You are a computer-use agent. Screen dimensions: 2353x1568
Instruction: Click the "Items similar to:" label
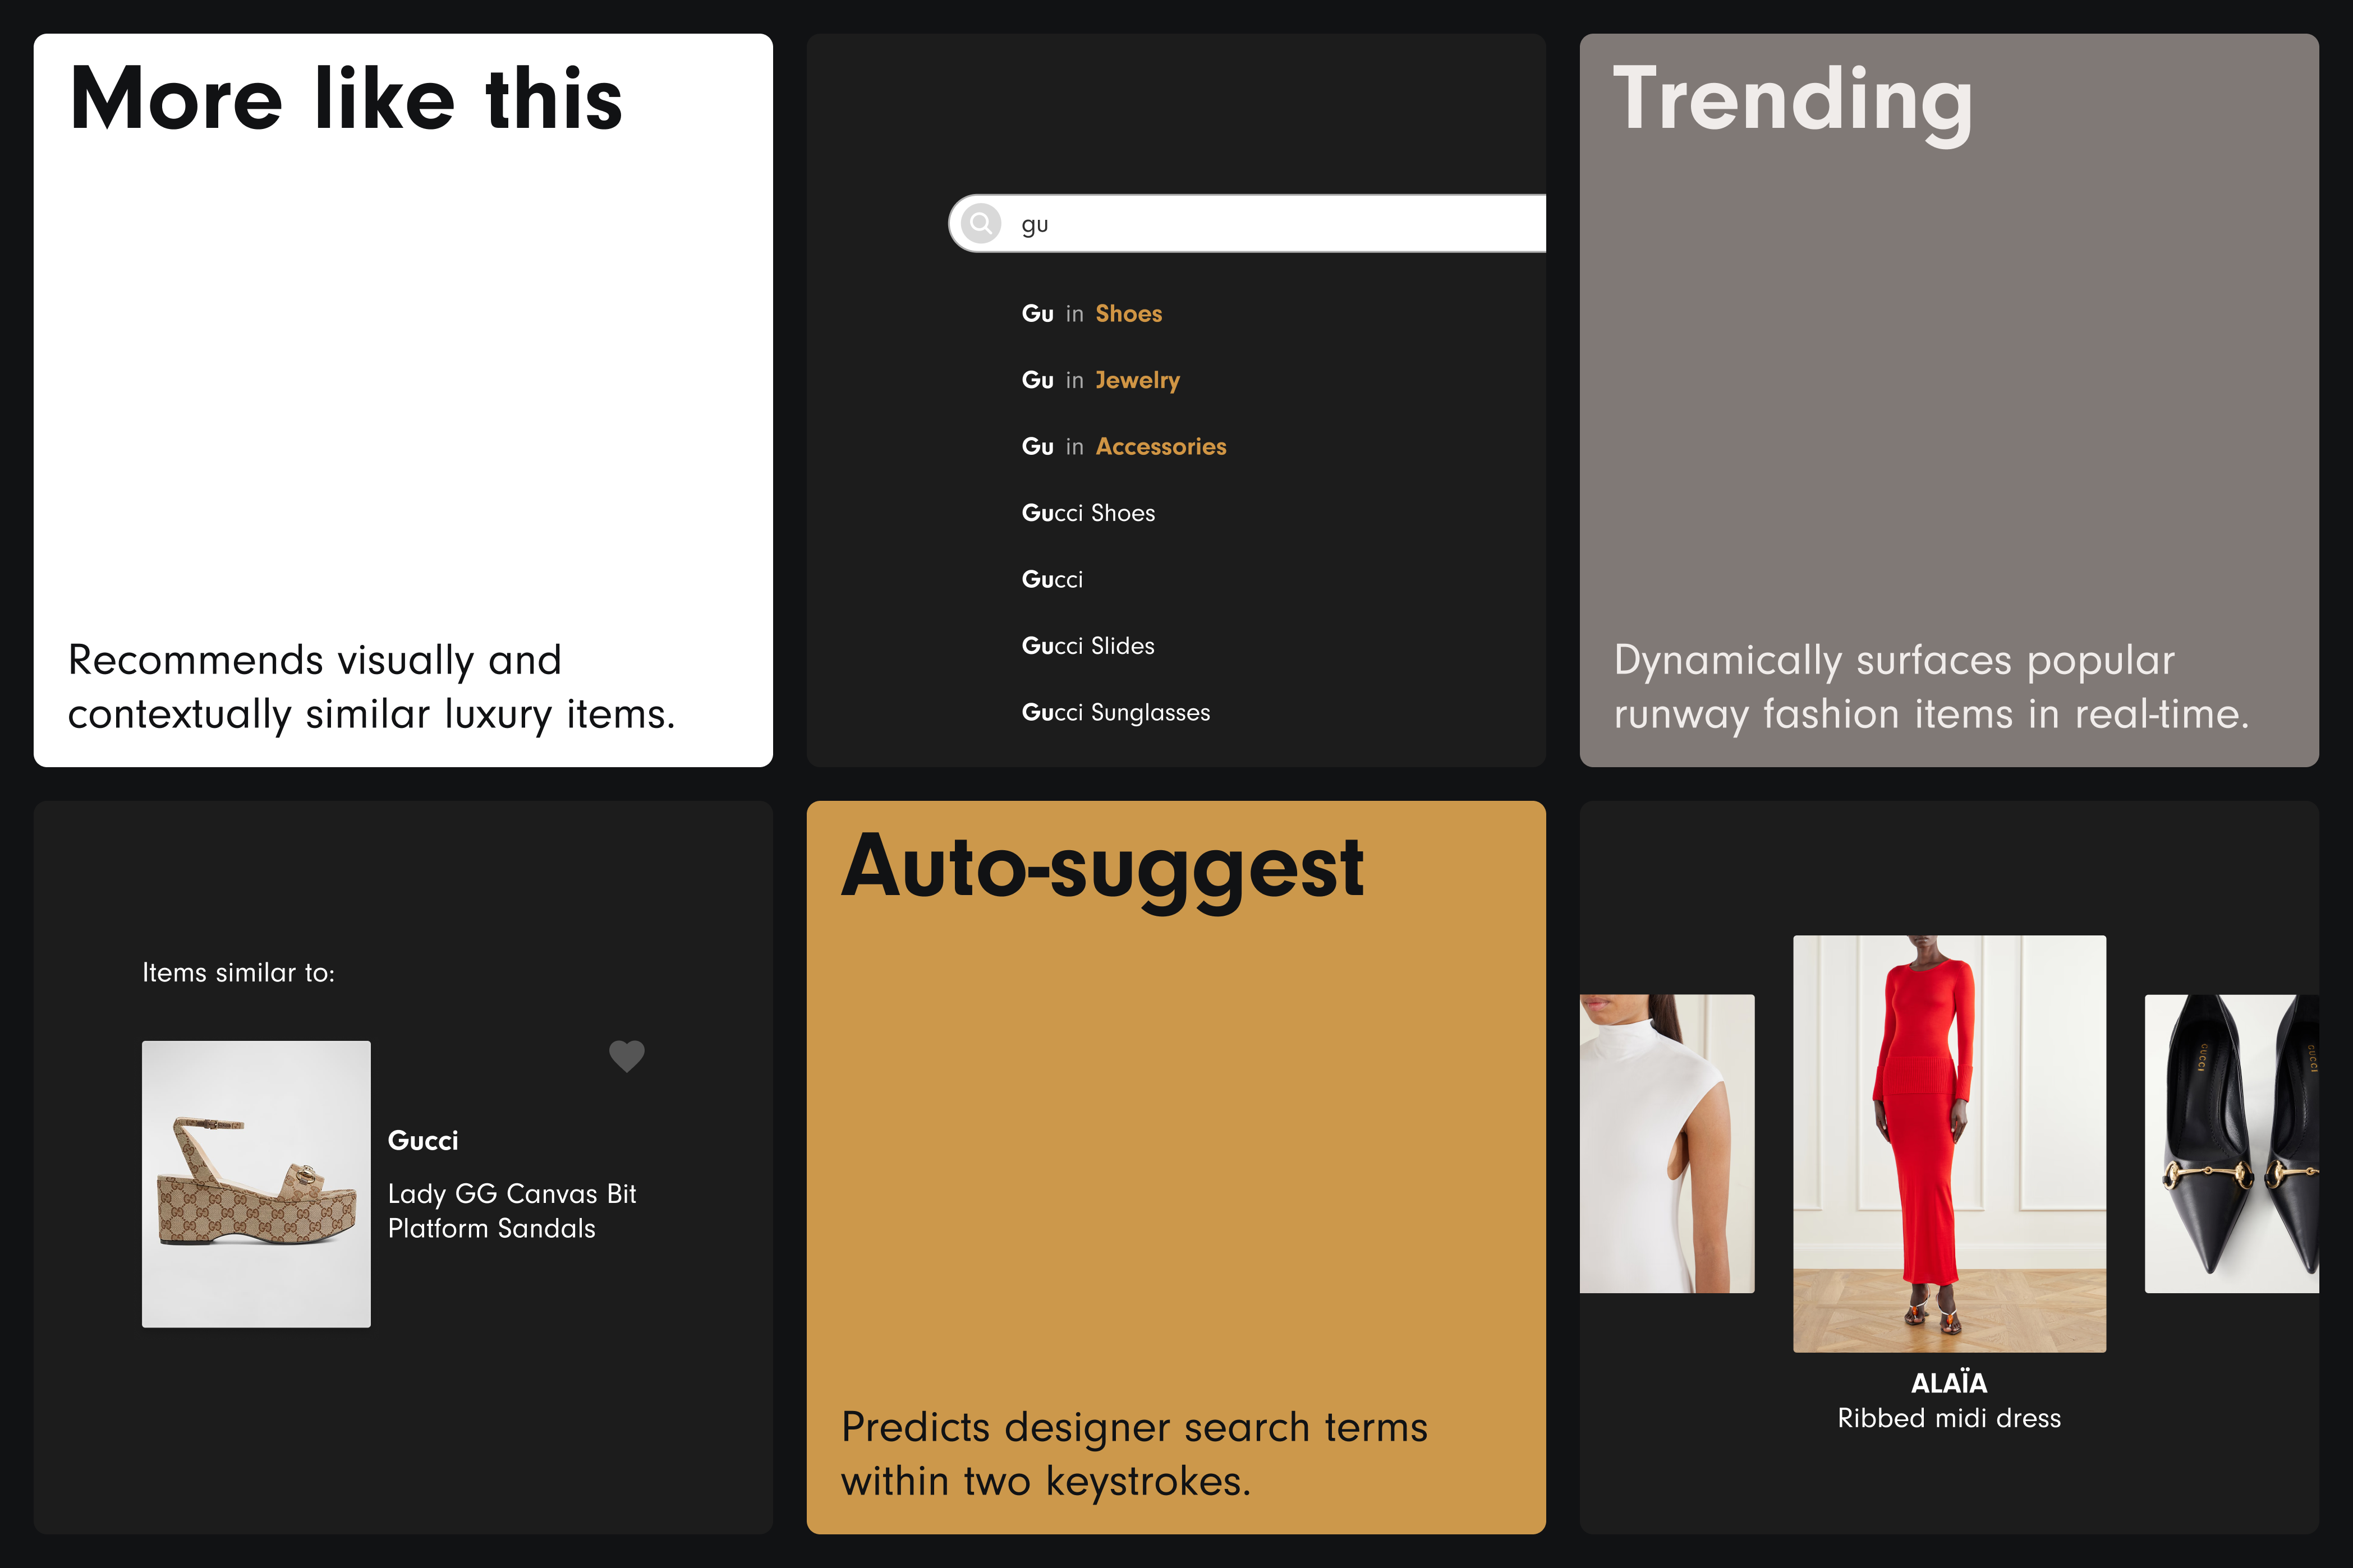[238, 973]
